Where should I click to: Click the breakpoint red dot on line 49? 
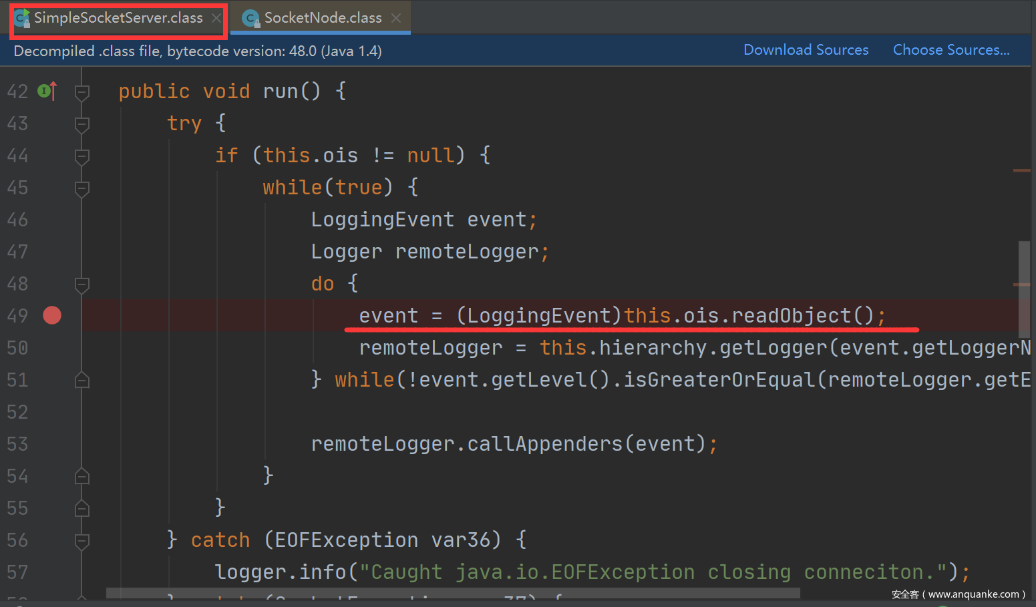pos(52,315)
